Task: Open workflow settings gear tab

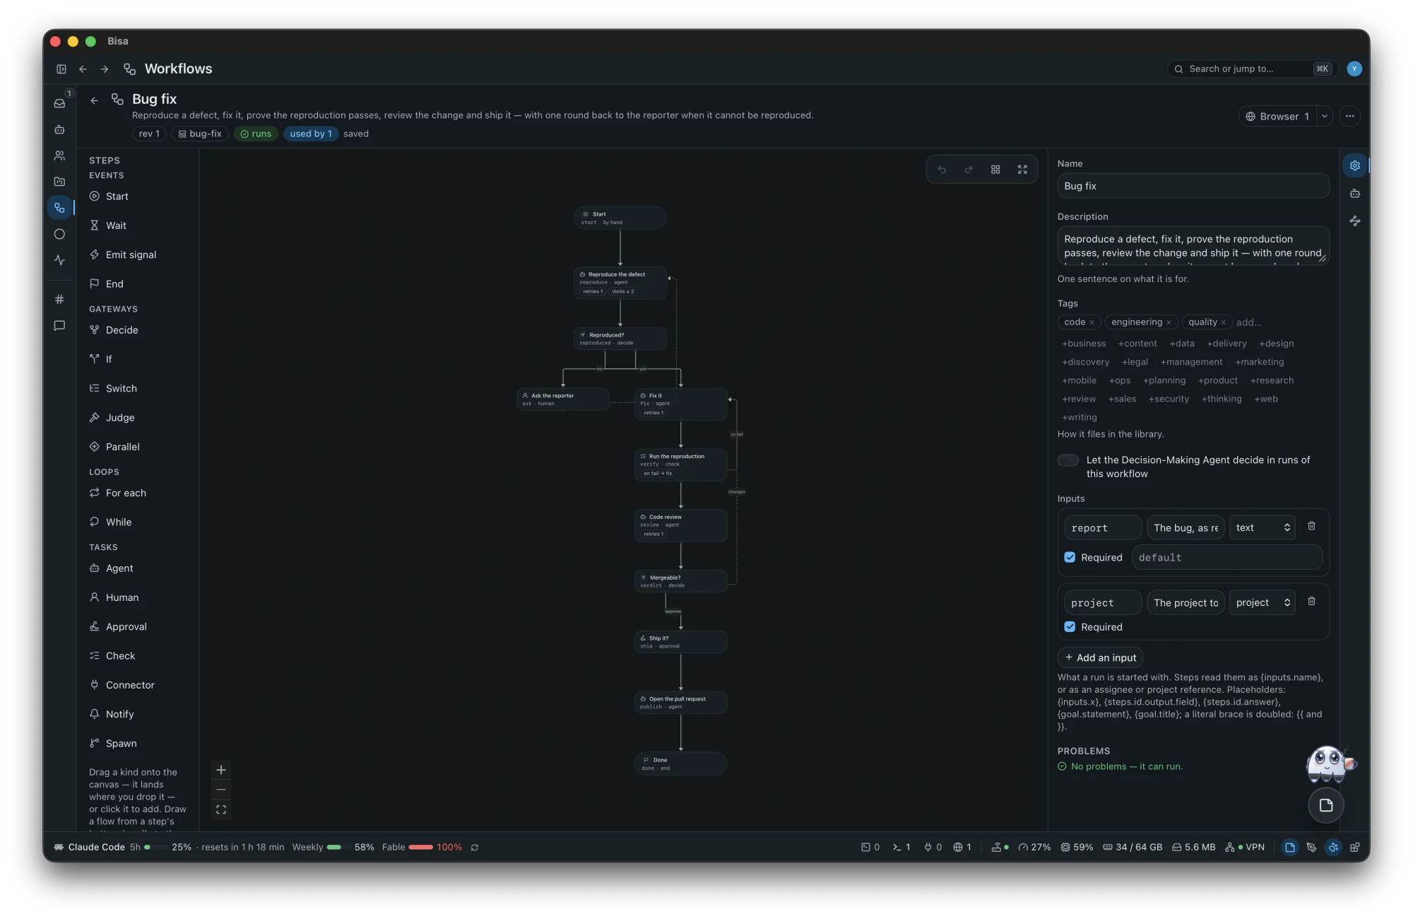Action: pyautogui.click(x=1354, y=165)
